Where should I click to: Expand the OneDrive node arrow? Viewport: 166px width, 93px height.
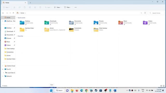[x=3, y=21]
